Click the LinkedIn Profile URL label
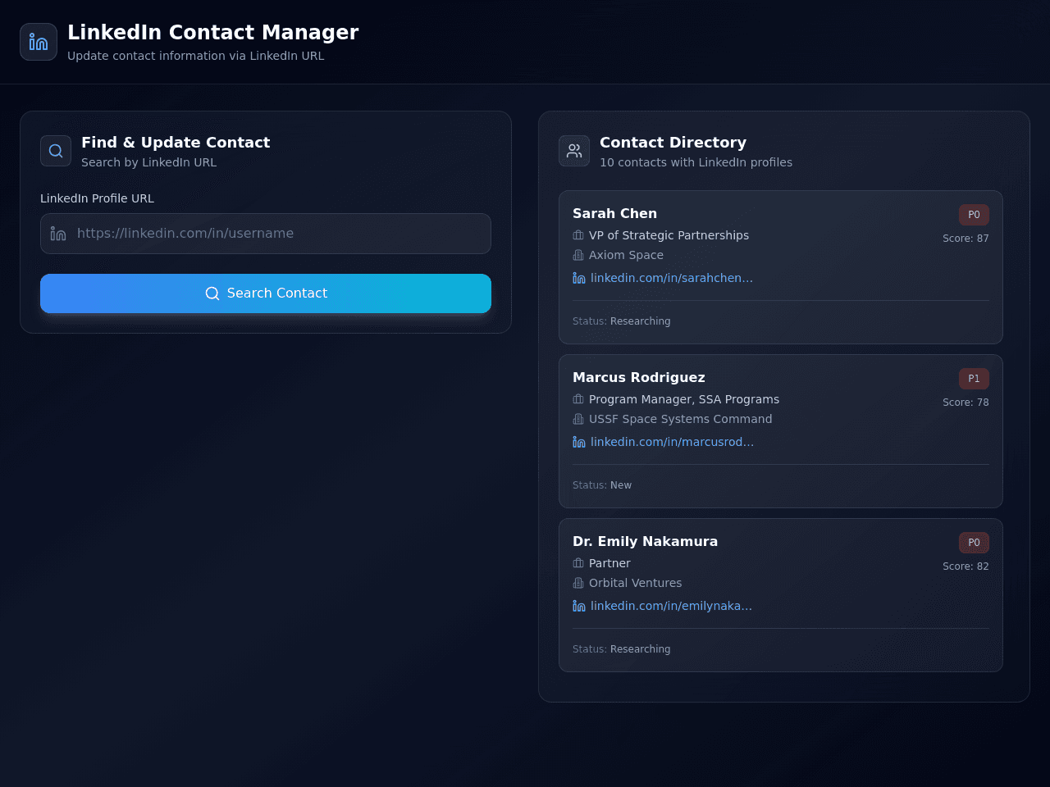This screenshot has width=1050, height=787. [x=97, y=198]
